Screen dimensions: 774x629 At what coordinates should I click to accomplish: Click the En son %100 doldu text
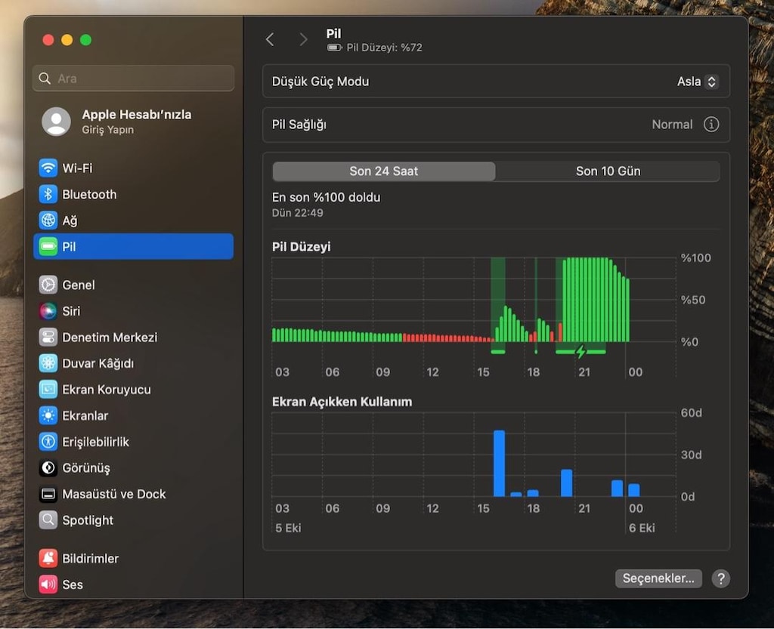point(327,197)
